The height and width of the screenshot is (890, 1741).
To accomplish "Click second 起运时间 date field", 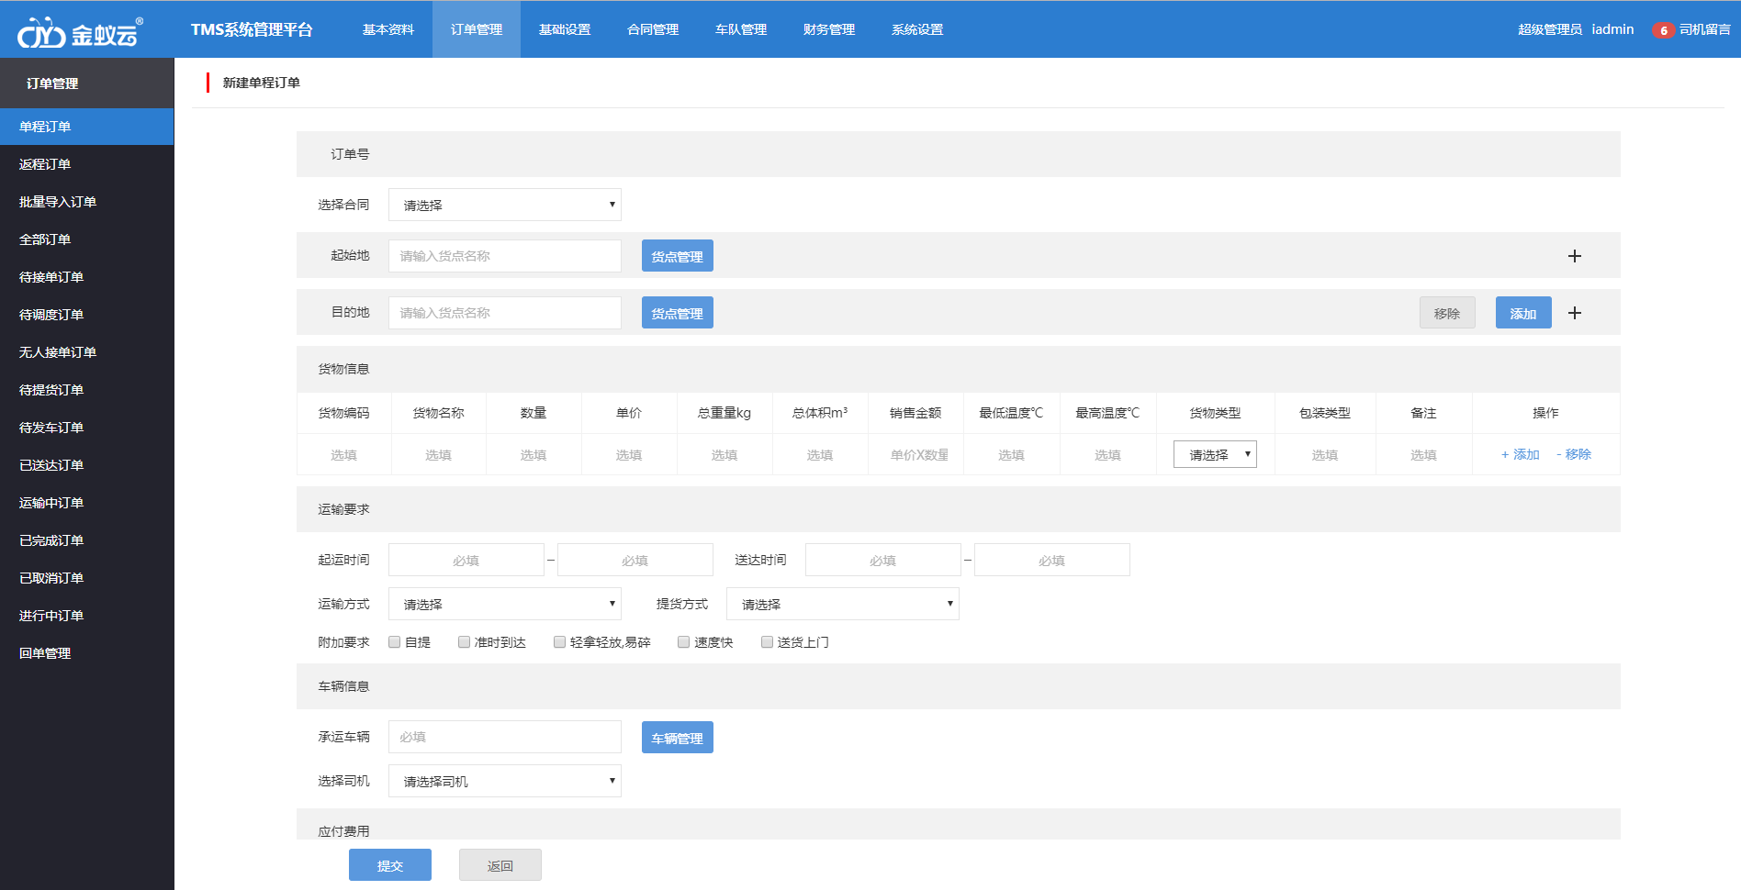I will pyautogui.click(x=635, y=560).
